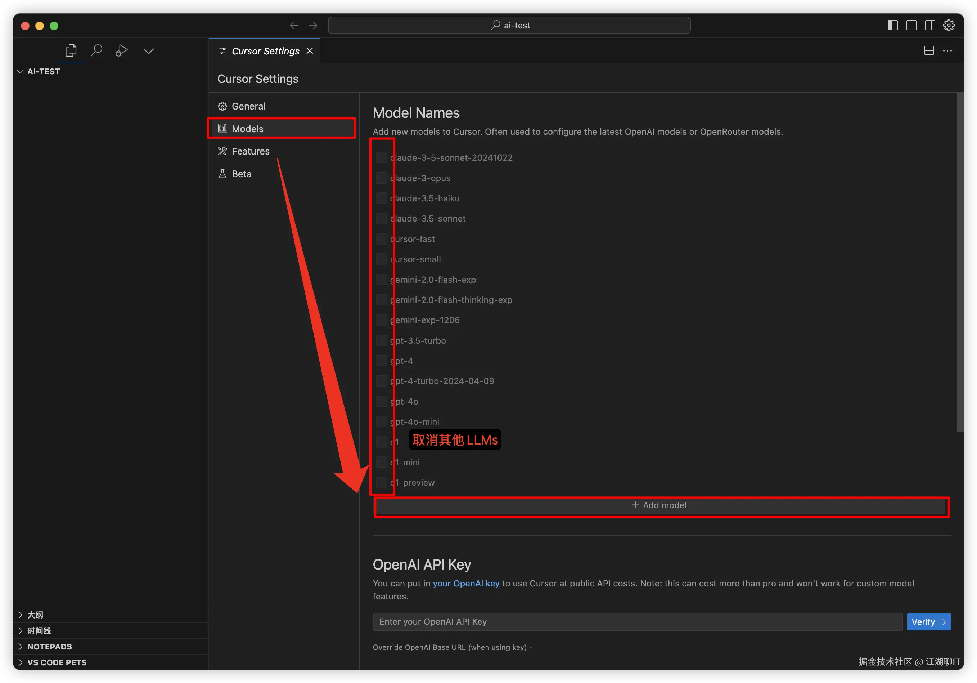This screenshot has height=683, width=977.
Task: Open Run and Debug icon
Action: tap(122, 51)
